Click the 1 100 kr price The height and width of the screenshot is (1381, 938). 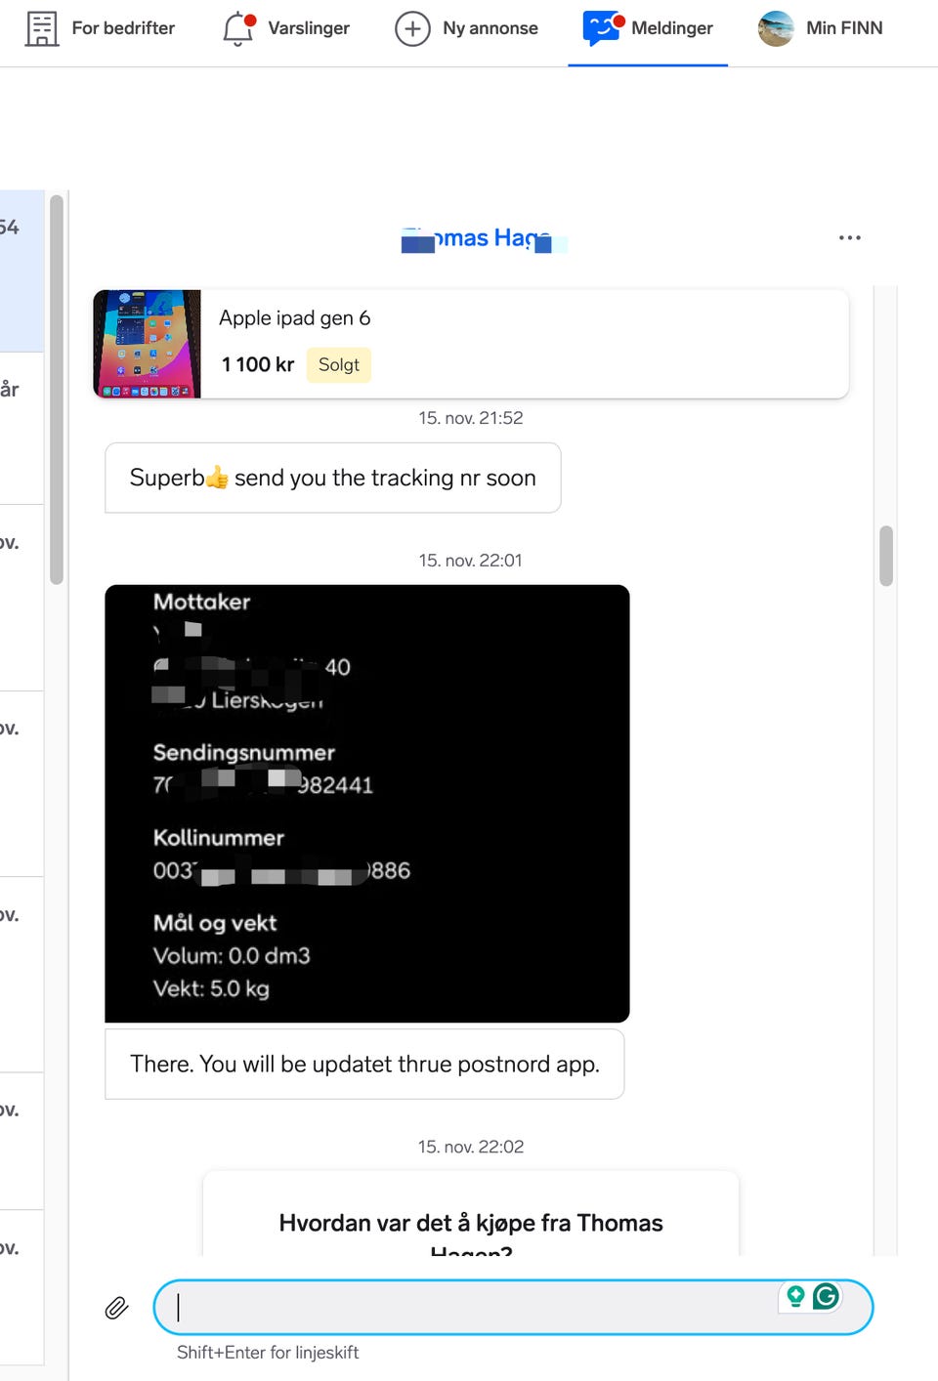[258, 364]
